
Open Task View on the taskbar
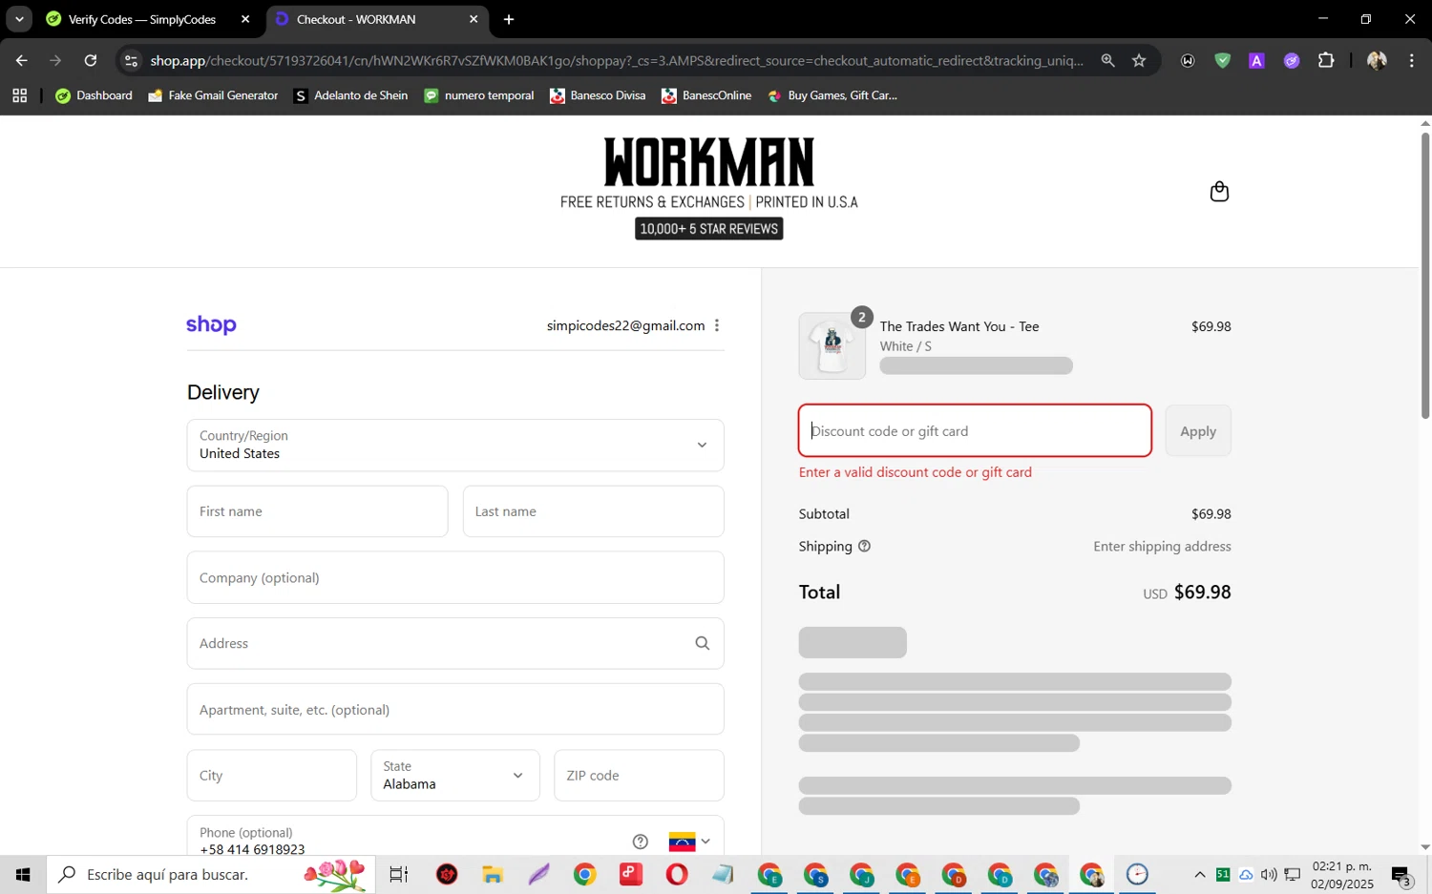(398, 874)
